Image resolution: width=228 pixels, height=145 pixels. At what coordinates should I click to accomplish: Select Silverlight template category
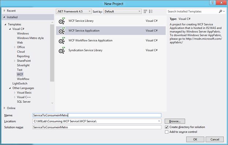point(23,65)
